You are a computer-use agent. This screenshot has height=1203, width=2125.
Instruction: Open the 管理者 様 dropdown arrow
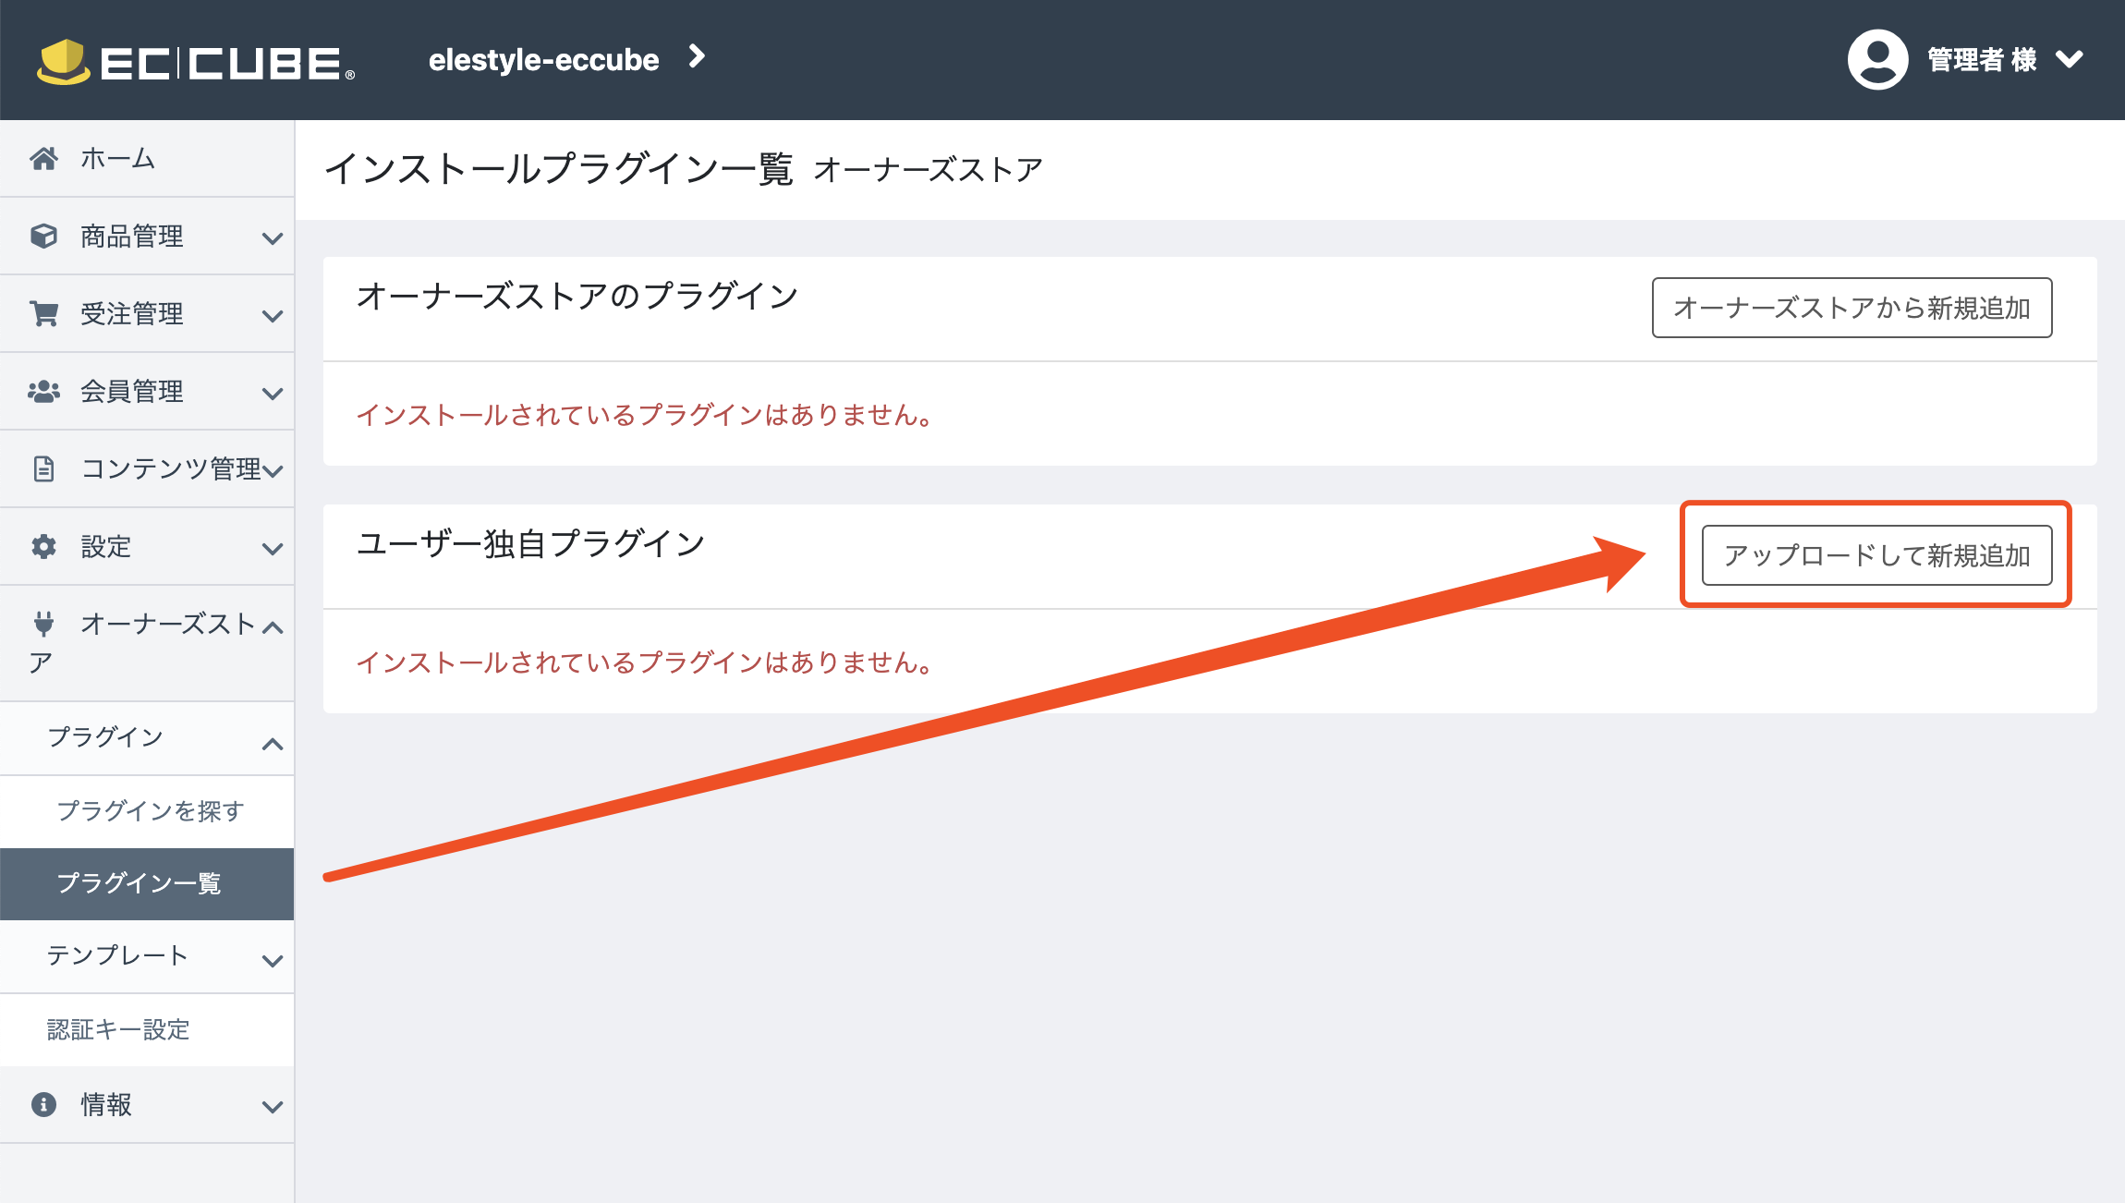2069,60
